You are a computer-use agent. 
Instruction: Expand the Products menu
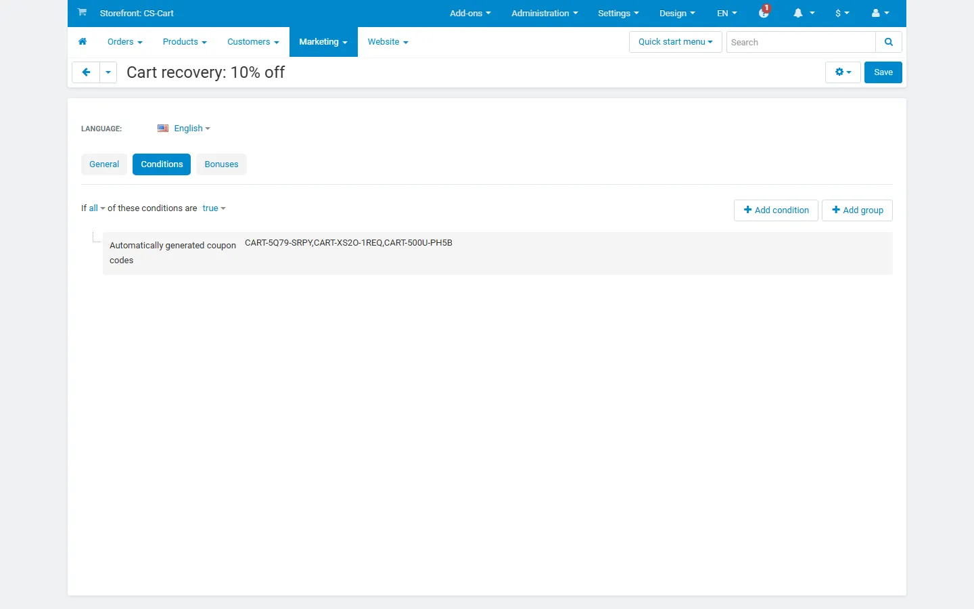(x=185, y=42)
